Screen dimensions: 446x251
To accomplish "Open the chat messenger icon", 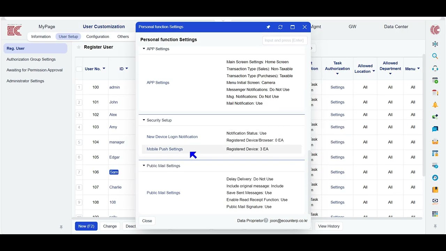I will 435,129.
